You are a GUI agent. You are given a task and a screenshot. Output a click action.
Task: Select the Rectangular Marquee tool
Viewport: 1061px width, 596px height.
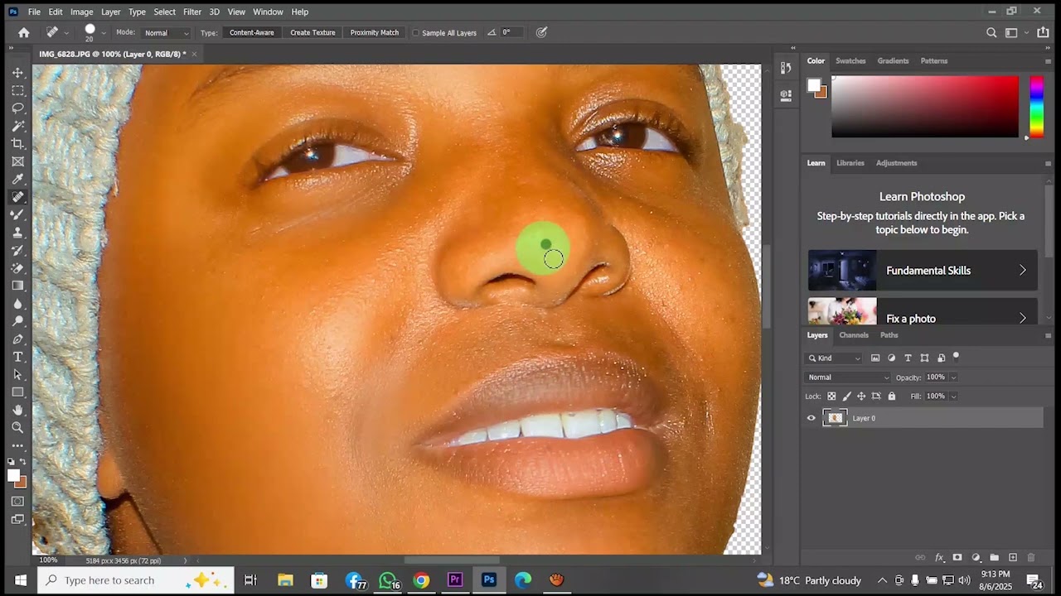point(17,90)
